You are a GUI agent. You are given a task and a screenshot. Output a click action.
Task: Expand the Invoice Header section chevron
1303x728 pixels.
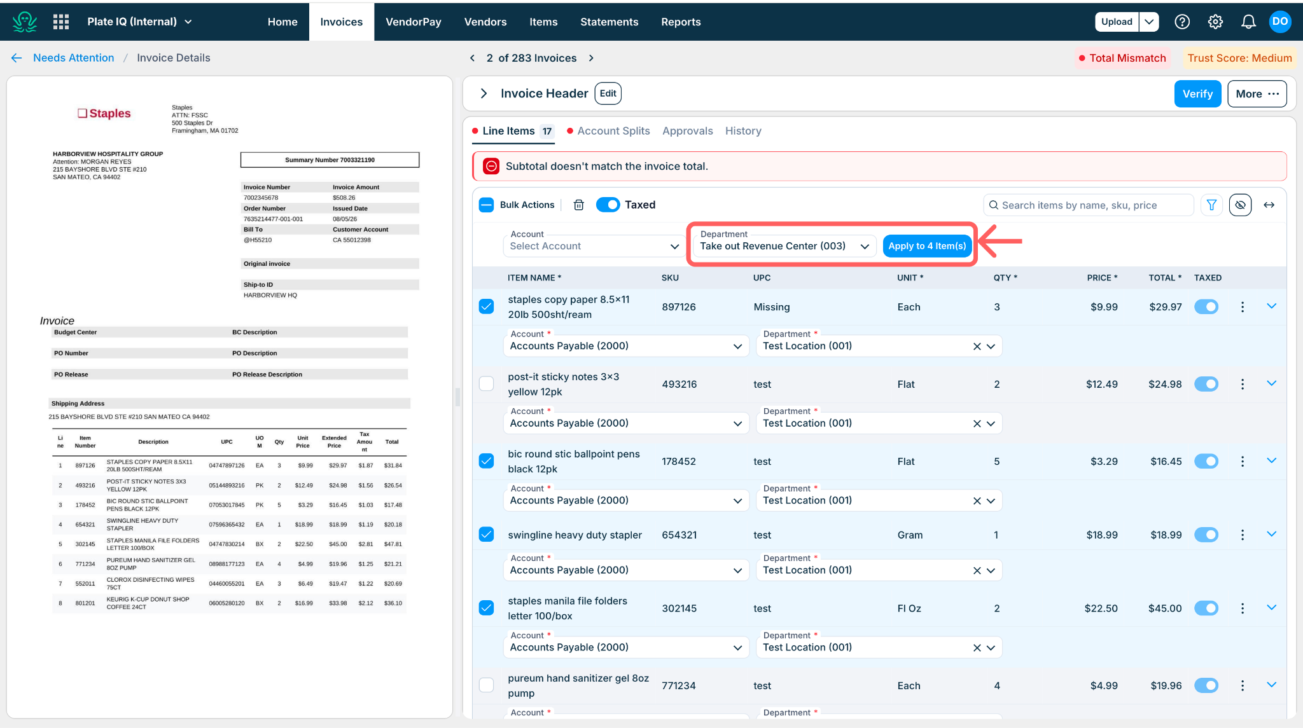[484, 93]
